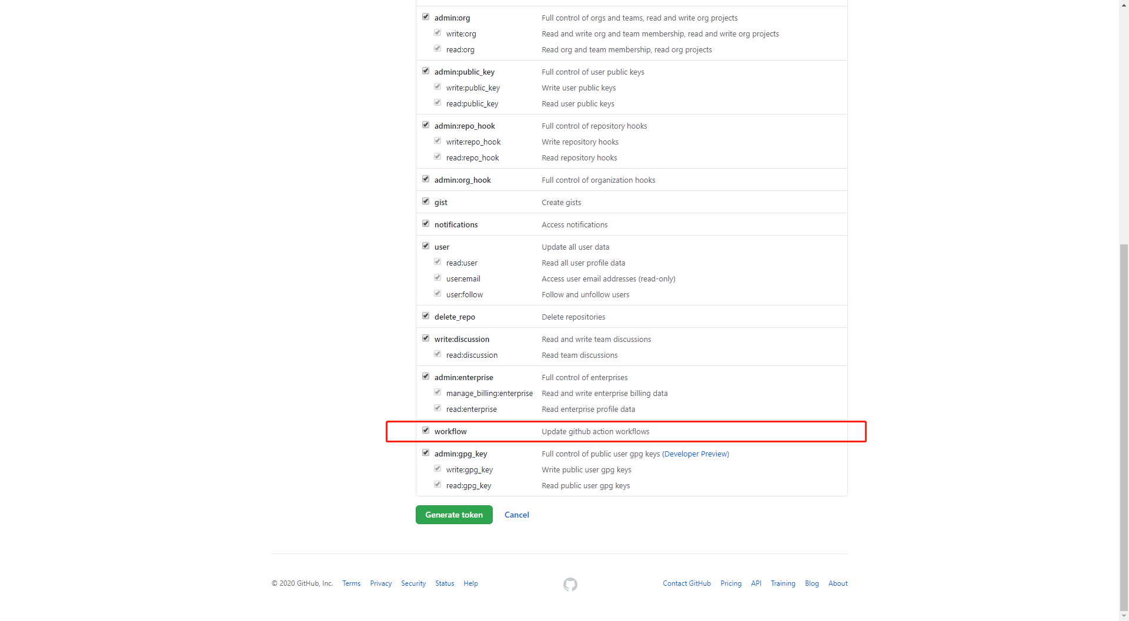Open Contact GitHub link

point(687,583)
